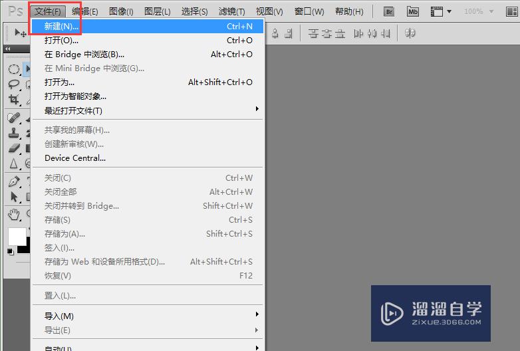Select 打开为智能对象... entry
520x351 pixels.
coord(148,96)
